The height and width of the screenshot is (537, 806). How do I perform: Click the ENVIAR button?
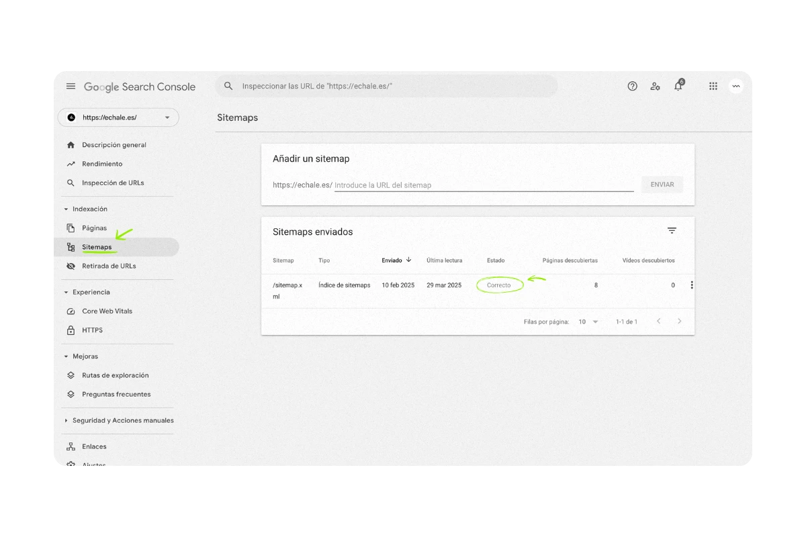point(662,185)
